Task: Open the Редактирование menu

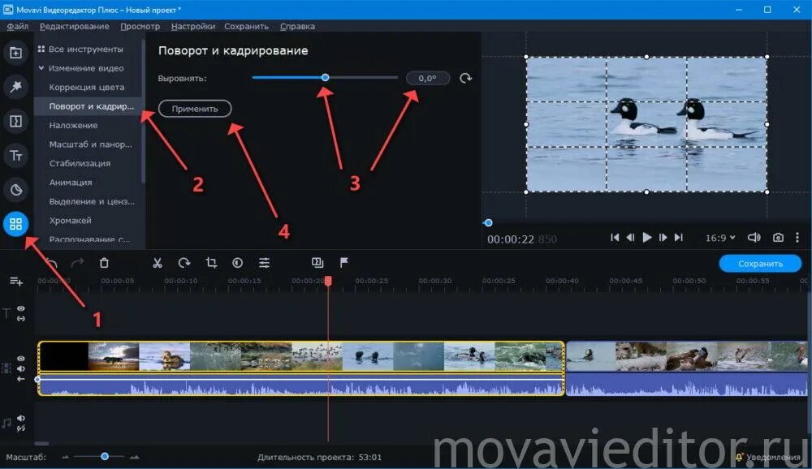Action: pos(75,27)
